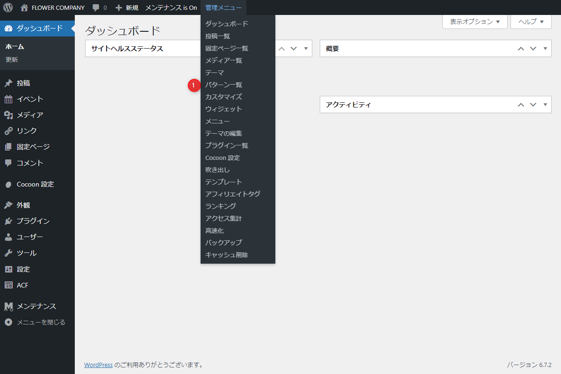Click the メンテナンス M icon
The width and height of the screenshot is (561, 374).
pos(8,306)
